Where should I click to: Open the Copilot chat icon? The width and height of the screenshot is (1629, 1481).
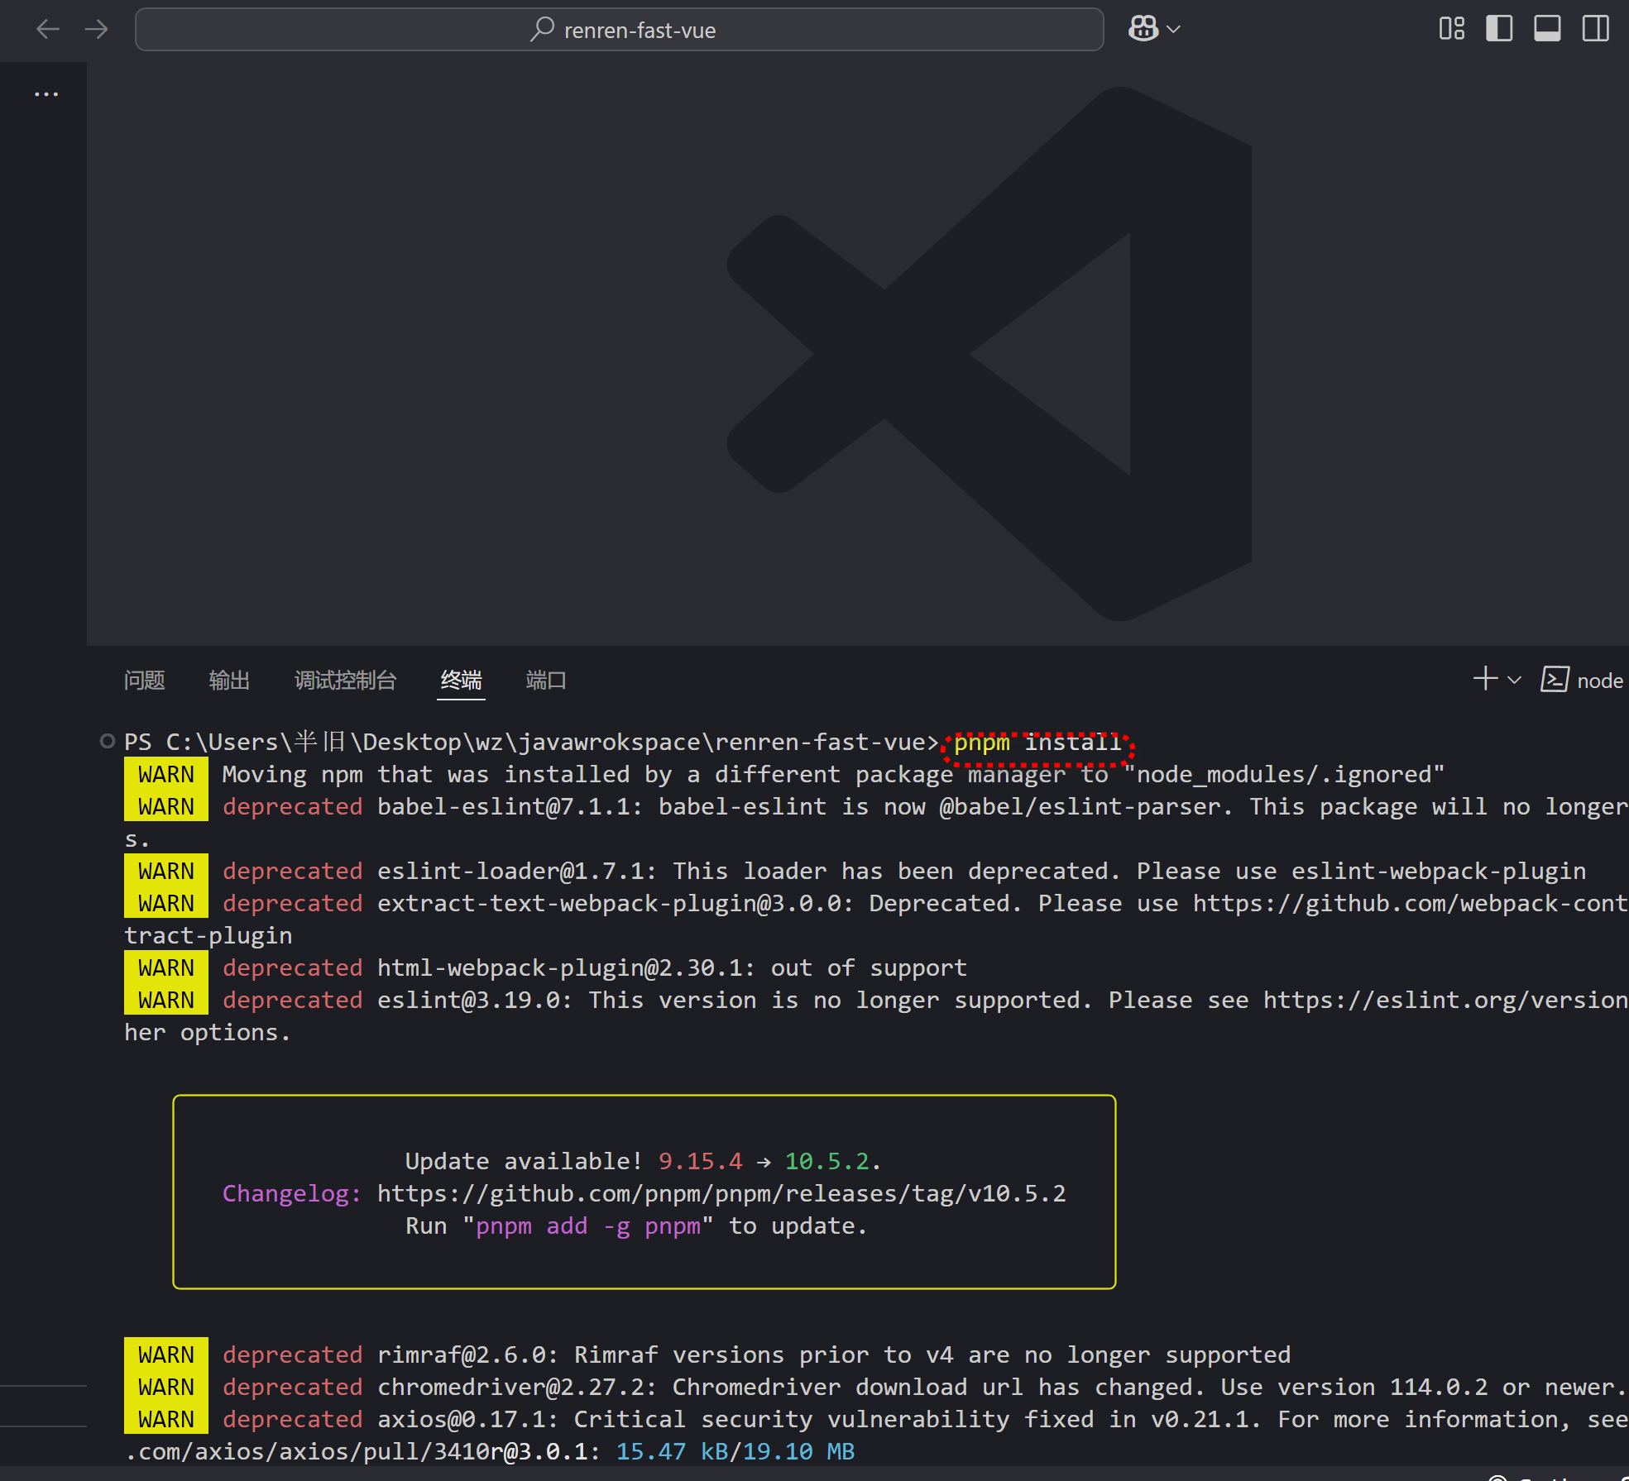click(1143, 29)
